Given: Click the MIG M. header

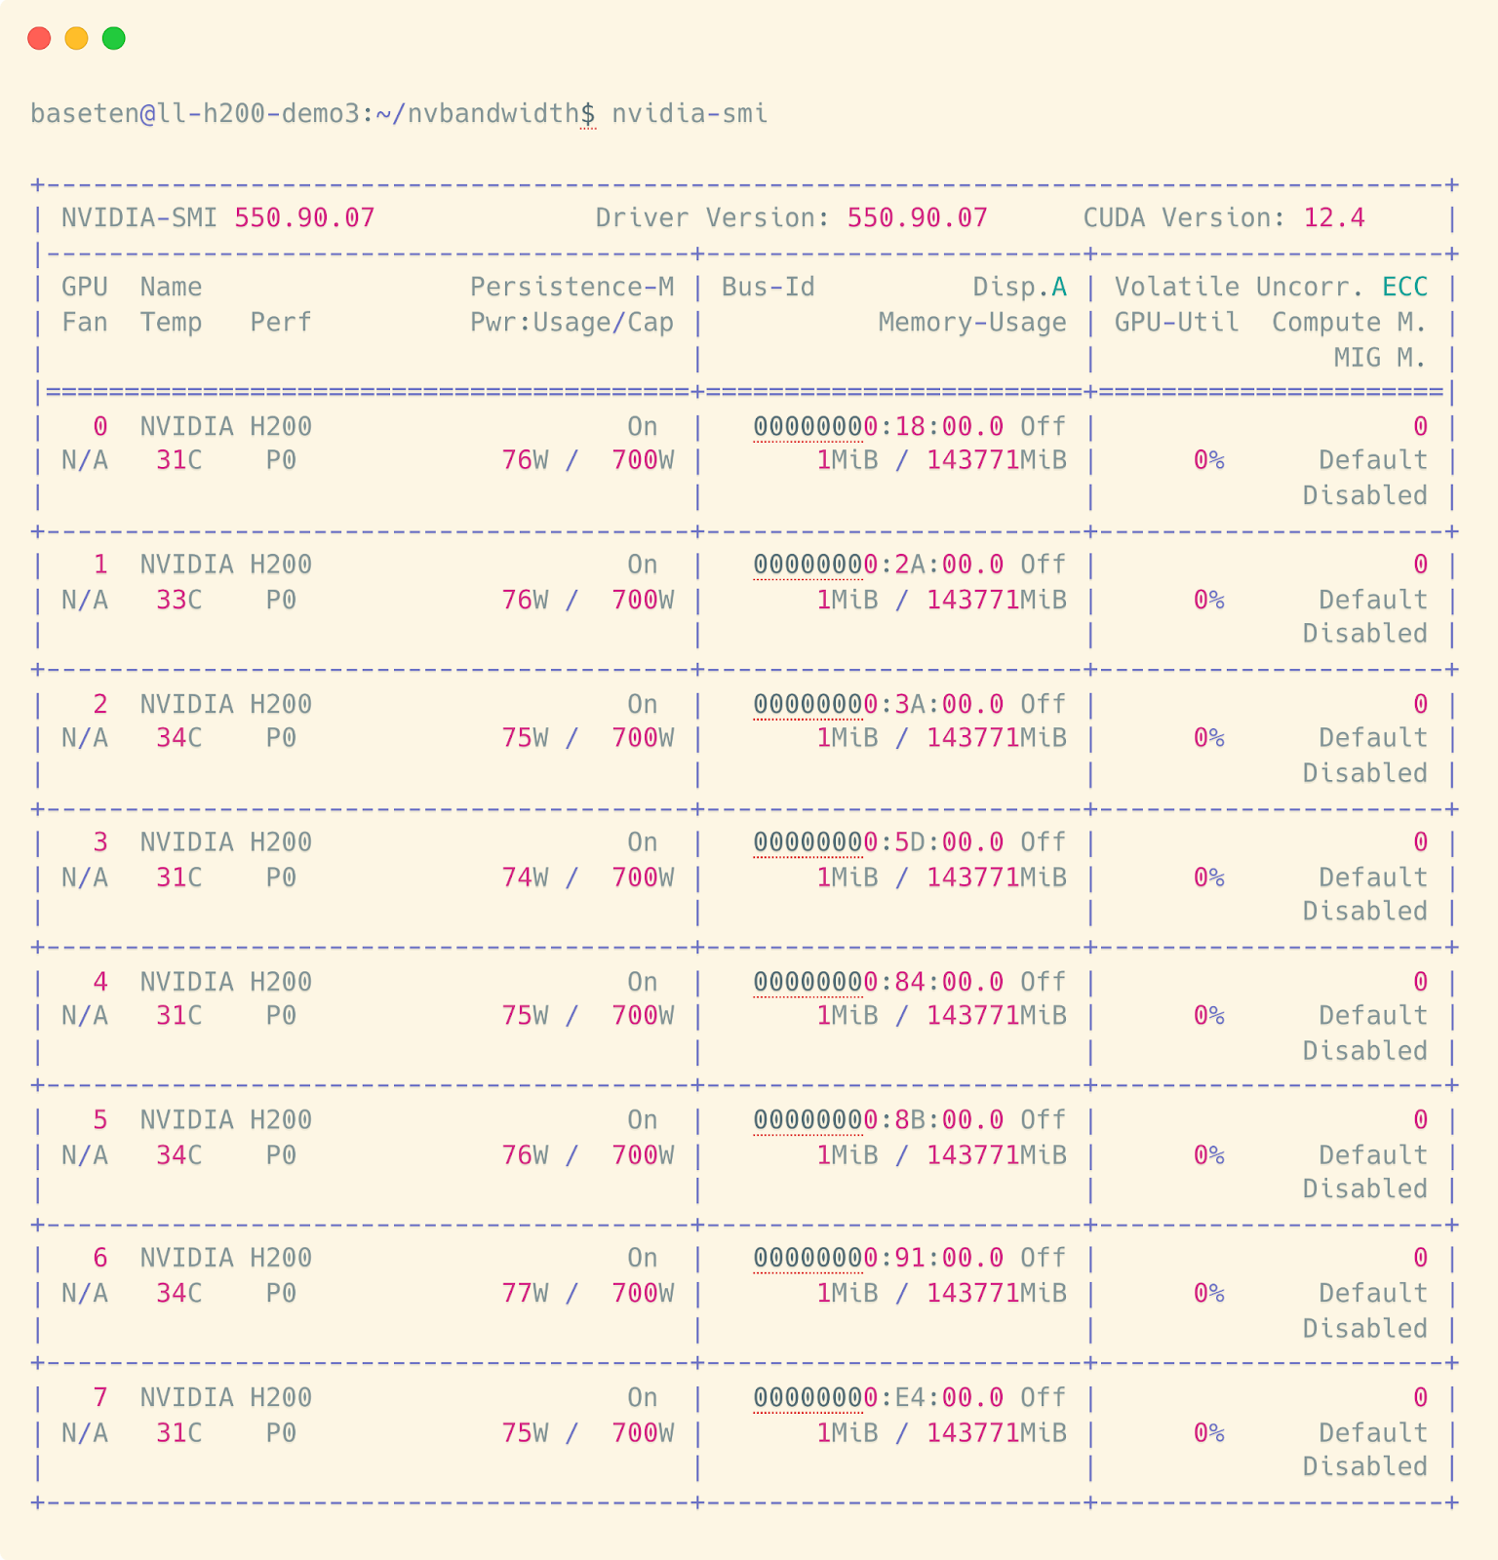Looking at the screenshot, I should click(1381, 358).
